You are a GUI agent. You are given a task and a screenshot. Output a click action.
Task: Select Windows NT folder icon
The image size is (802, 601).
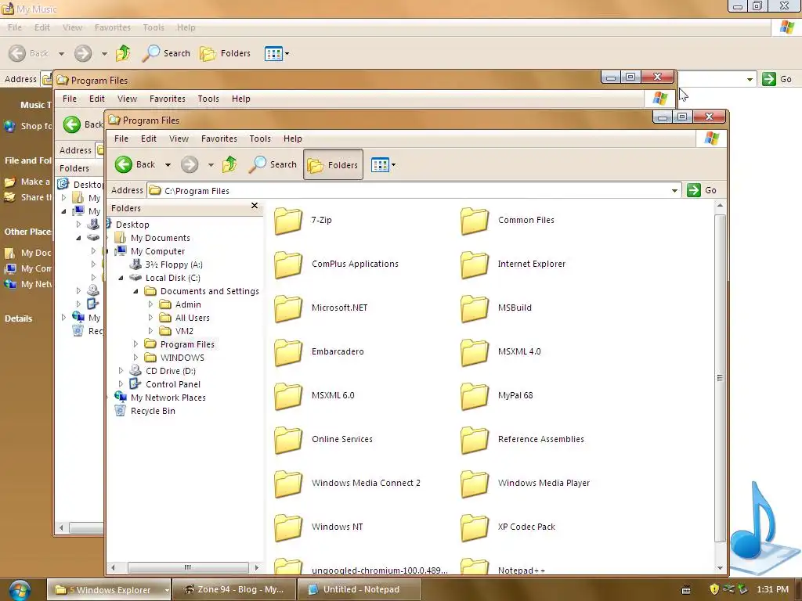pyautogui.click(x=288, y=527)
